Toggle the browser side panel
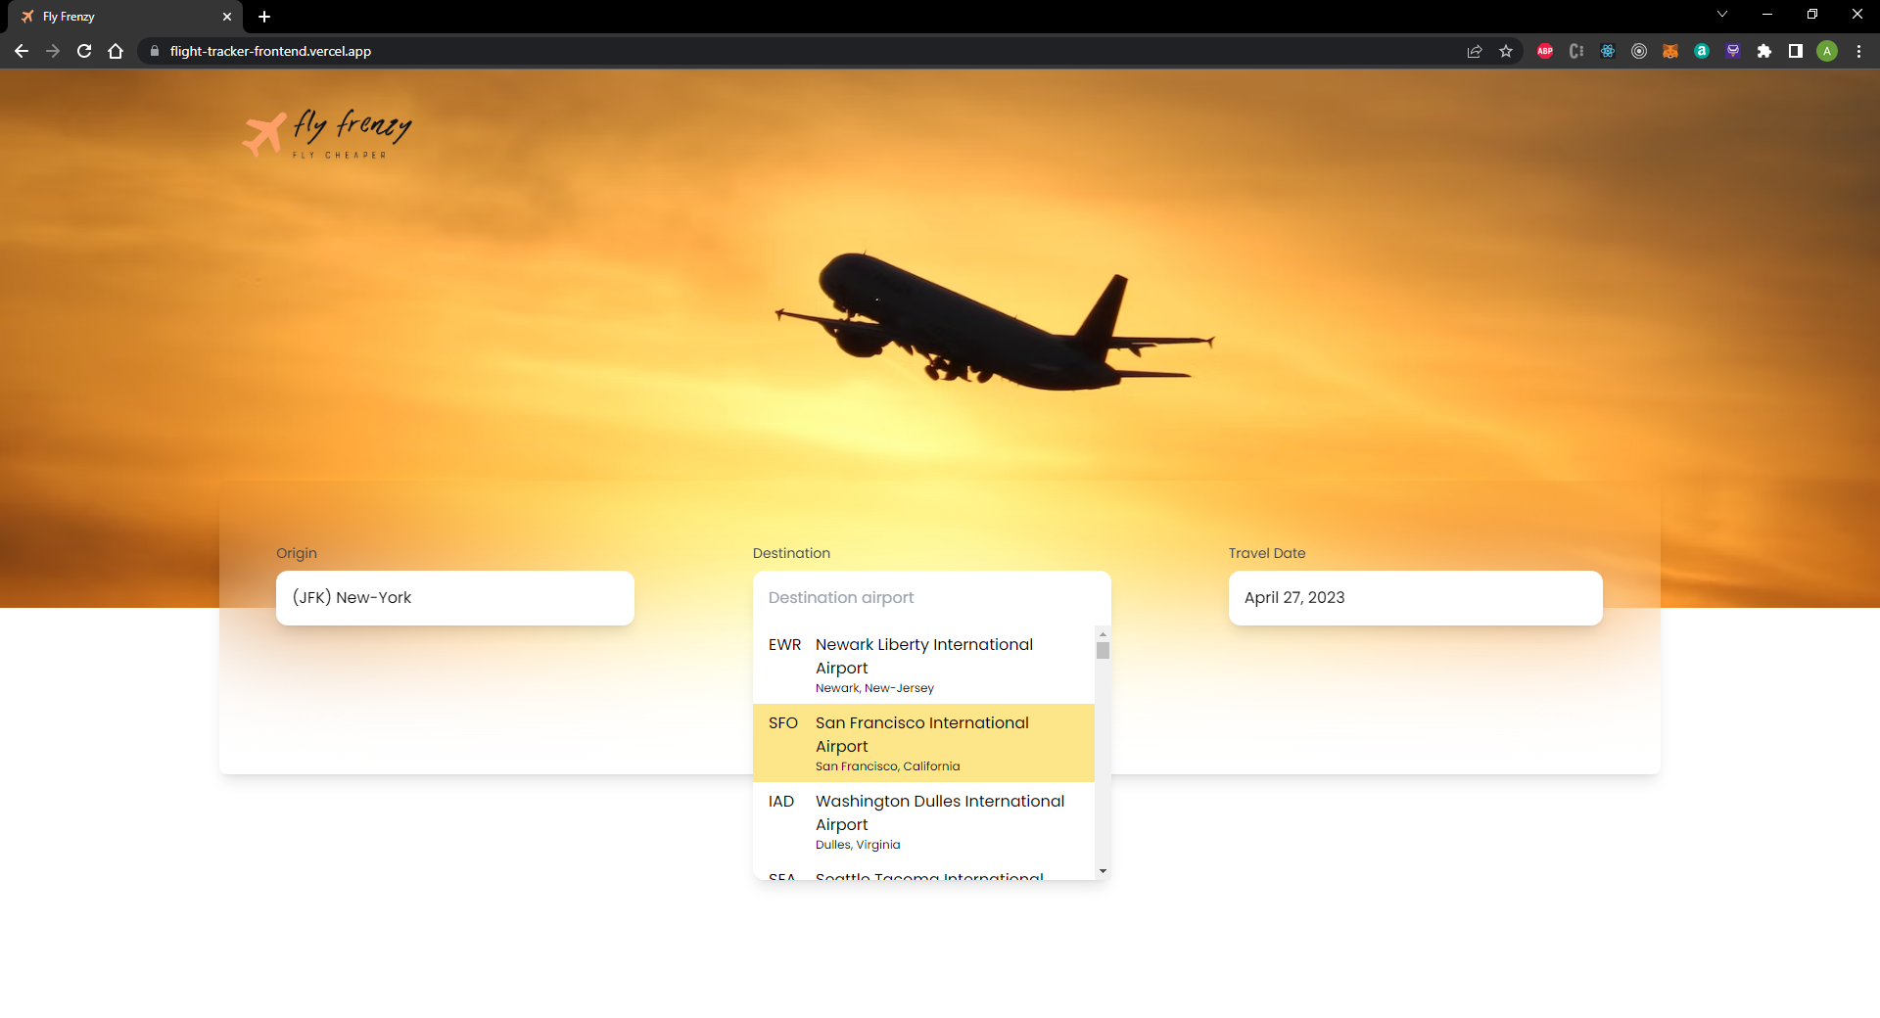Viewport: 1880px width, 1018px height. [x=1796, y=51]
